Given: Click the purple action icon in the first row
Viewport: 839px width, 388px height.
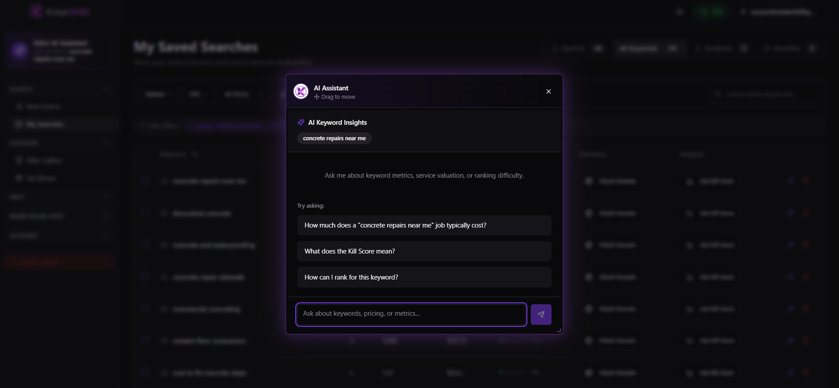Looking at the screenshot, I should (x=790, y=181).
